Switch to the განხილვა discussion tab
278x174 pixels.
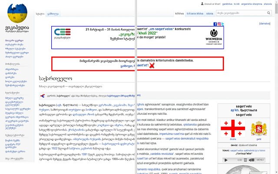[x=53, y=13]
